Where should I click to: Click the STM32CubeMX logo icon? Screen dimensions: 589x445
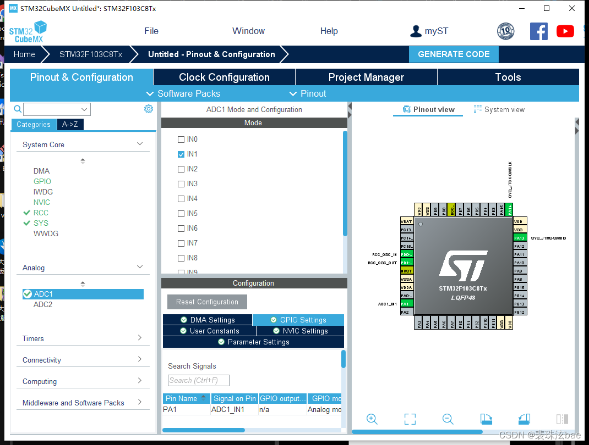(x=28, y=32)
